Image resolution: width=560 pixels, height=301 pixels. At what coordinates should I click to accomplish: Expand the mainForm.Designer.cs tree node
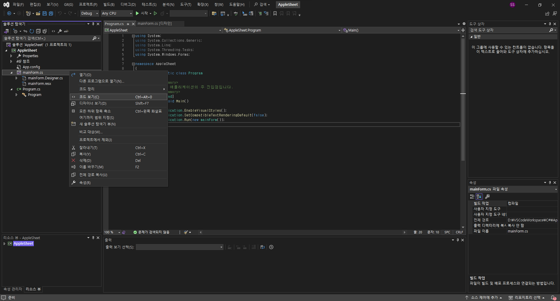point(17,78)
